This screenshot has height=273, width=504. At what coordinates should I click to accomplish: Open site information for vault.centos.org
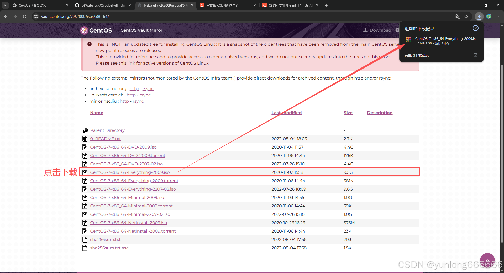(36, 16)
